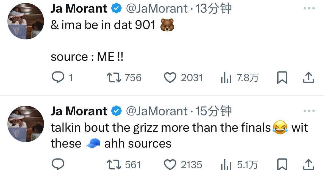
Task: Open more options on the 13分钟 tweet
Action: pos(309,8)
